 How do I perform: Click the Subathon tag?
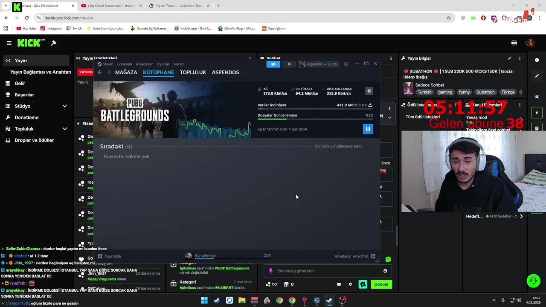point(485,92)
